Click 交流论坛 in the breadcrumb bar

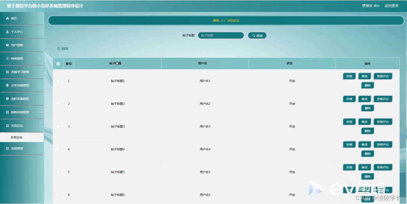[233, 21]
